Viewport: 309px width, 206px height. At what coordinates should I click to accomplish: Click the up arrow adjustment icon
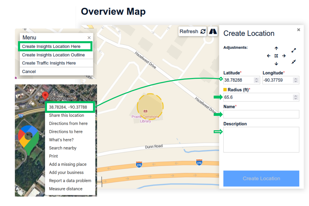[x=276, y=48]
